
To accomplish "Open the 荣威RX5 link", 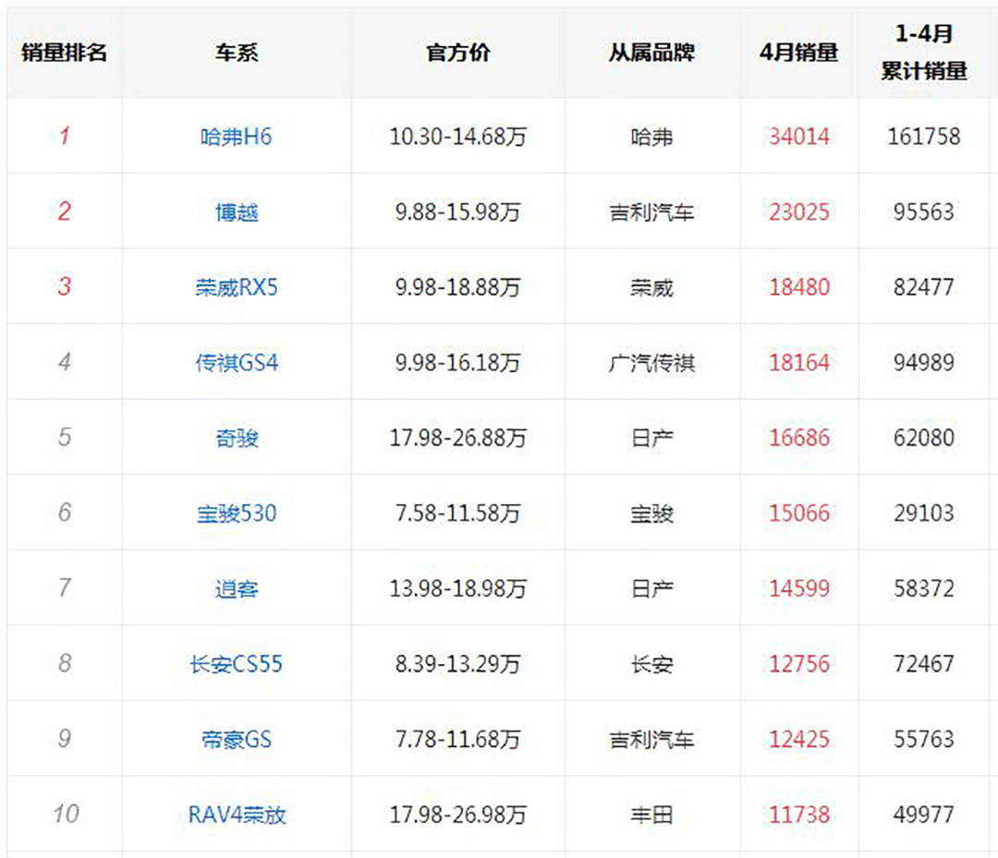I will pyautogui.click(x=237, y=287).
